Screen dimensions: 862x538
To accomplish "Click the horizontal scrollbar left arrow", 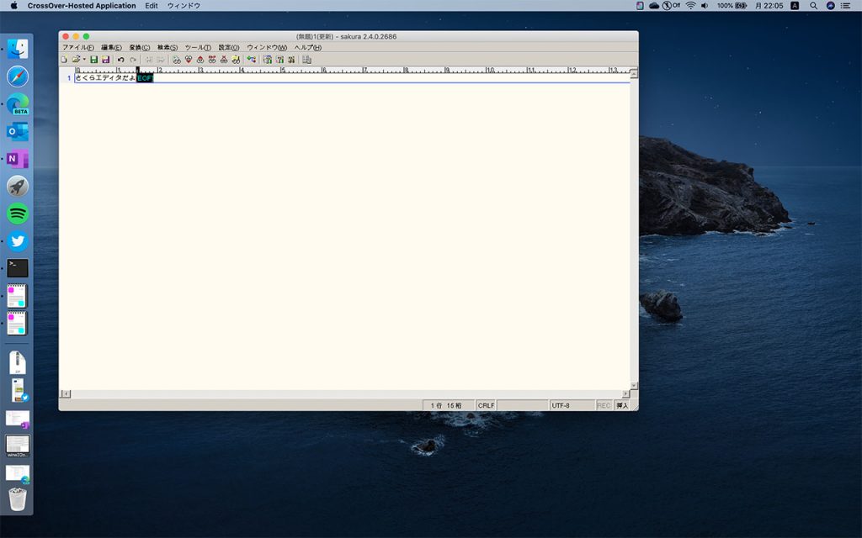I will click(66, 393).
